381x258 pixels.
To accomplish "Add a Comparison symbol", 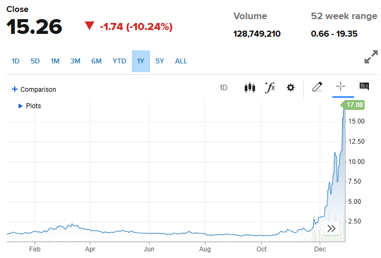I will point(34,89).
